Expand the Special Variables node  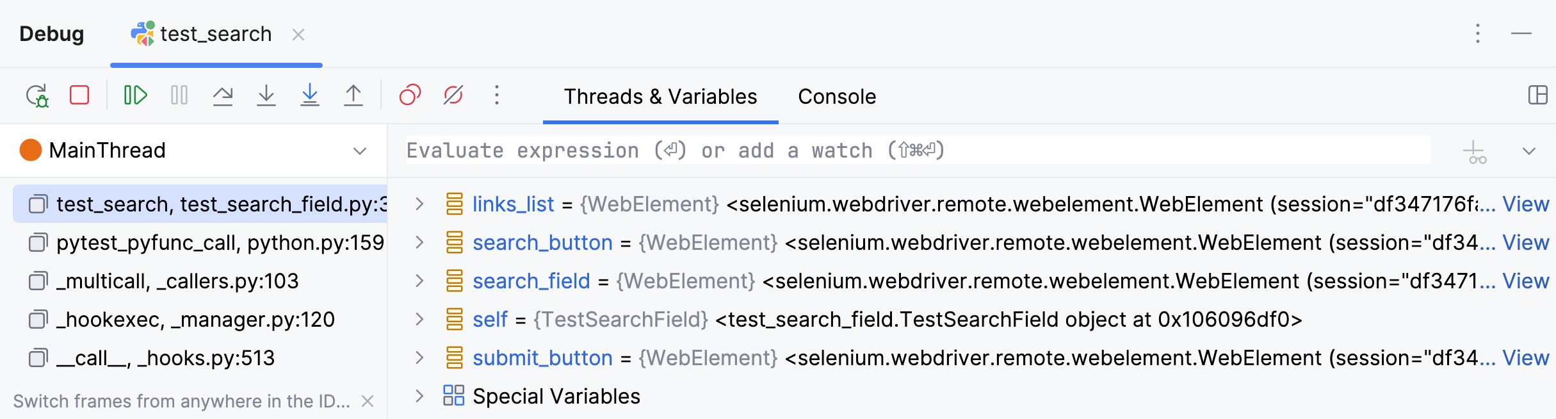419,396
